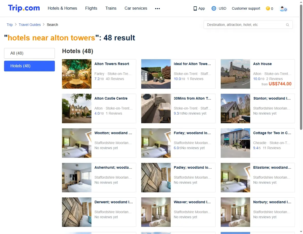Viewport: 303px width, 234px height.
Task: Open Cottage for Two thumbnail
Action: 235,143
